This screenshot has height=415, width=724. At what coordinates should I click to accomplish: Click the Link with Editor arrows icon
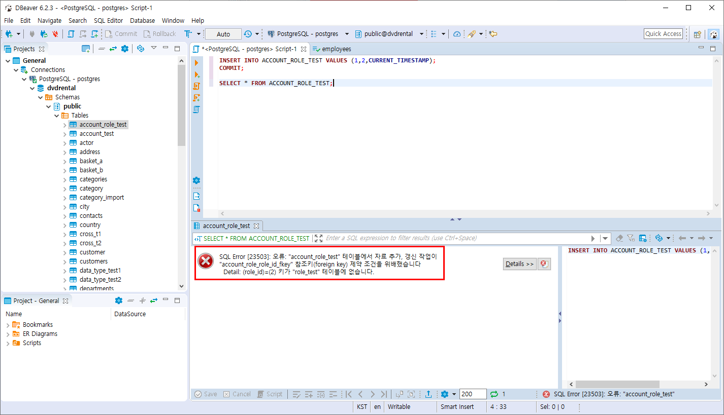tap(113, 49)
